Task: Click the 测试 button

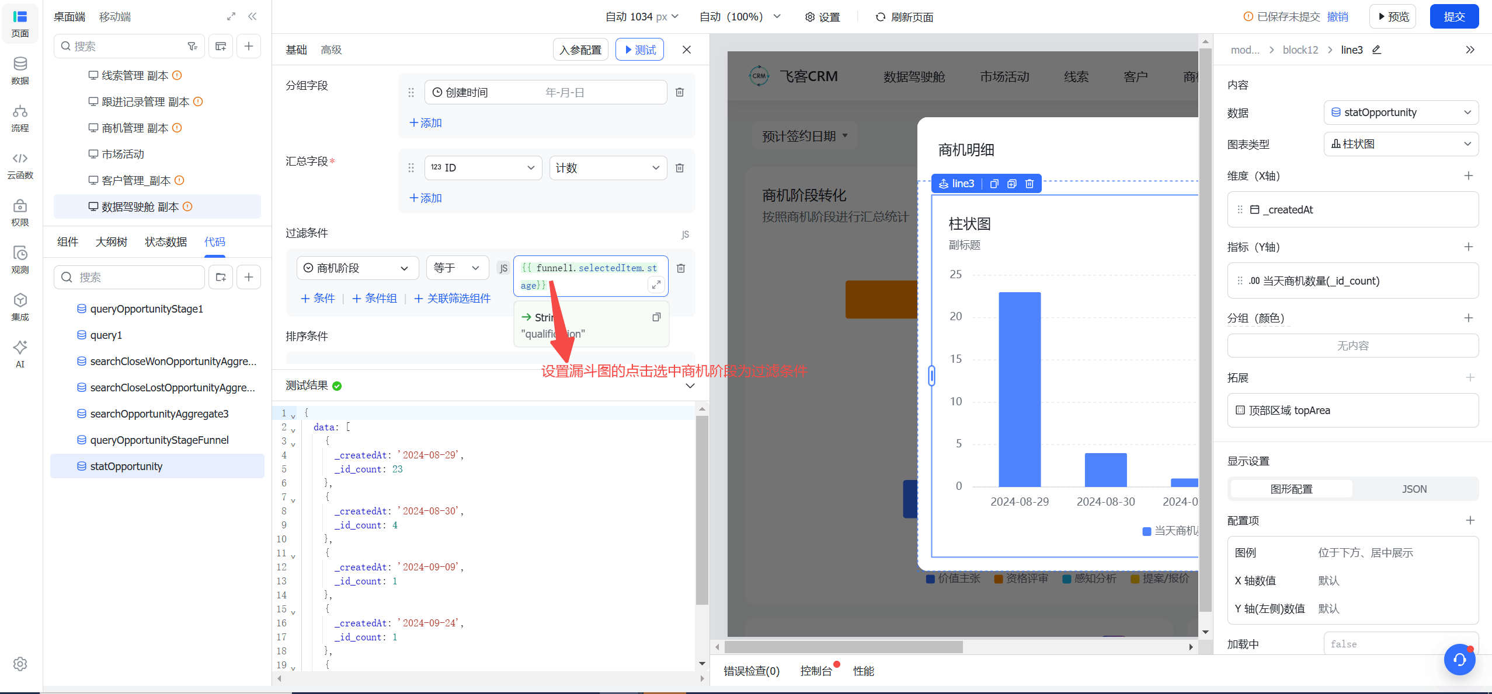Action: click(x=639, y=50)
